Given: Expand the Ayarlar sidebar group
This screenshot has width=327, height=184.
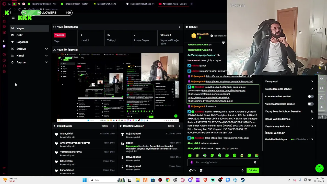Looking at the screenshot, I should 29,62.
